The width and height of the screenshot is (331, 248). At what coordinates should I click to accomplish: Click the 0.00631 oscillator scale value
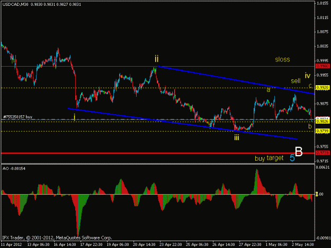[x=323, y=167]
